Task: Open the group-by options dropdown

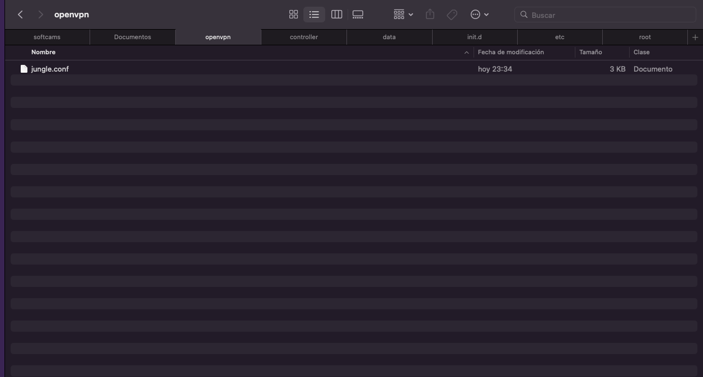Action: (x=403, y=15)
